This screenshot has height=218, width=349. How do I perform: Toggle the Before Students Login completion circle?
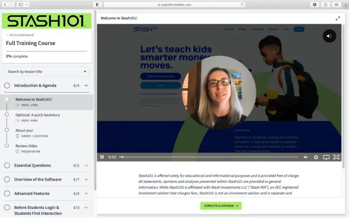7,208
